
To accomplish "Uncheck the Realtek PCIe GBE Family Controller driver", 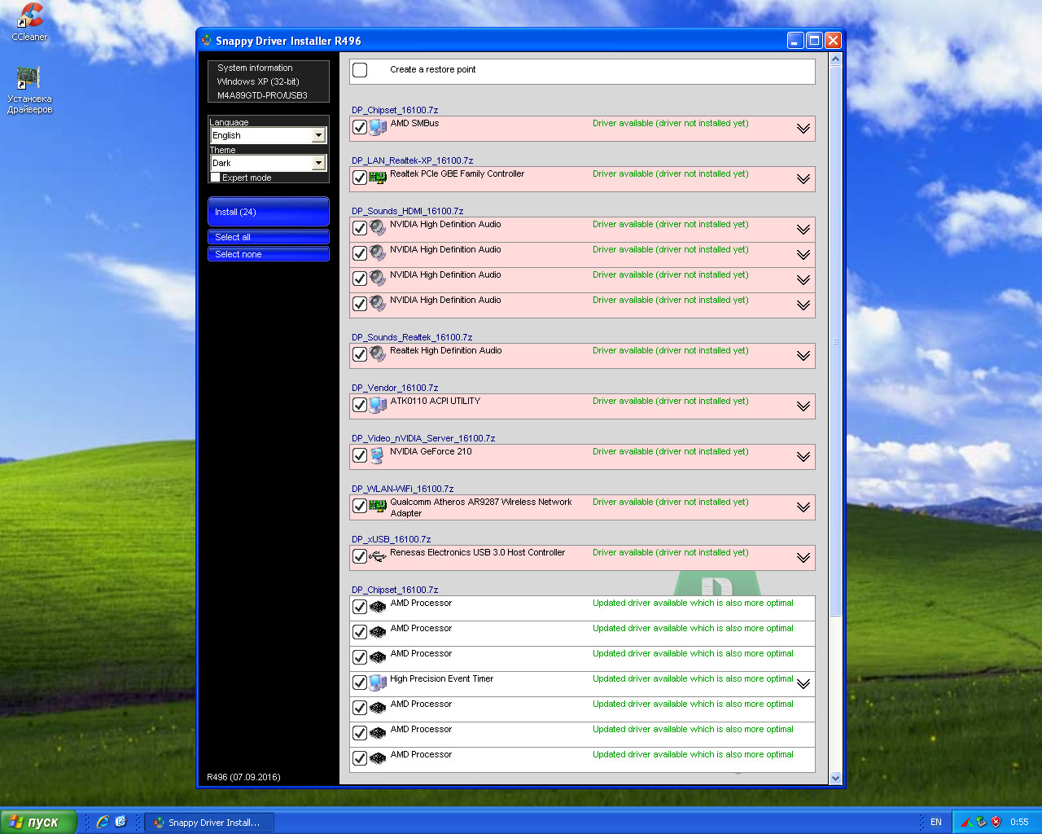I will pos(360,178).
